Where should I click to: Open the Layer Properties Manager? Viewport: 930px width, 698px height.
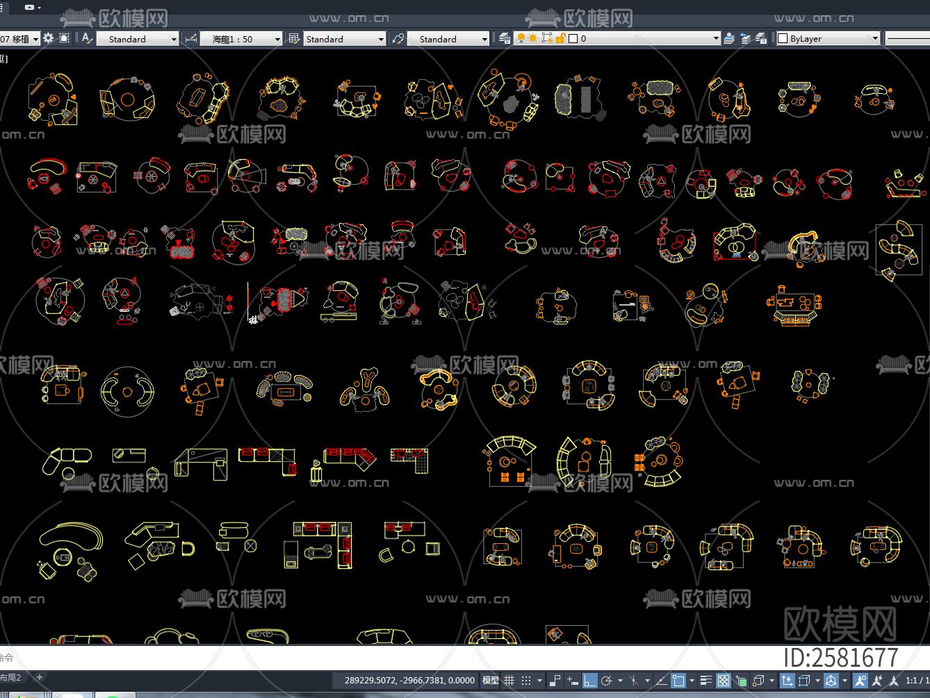click(505, 39)
